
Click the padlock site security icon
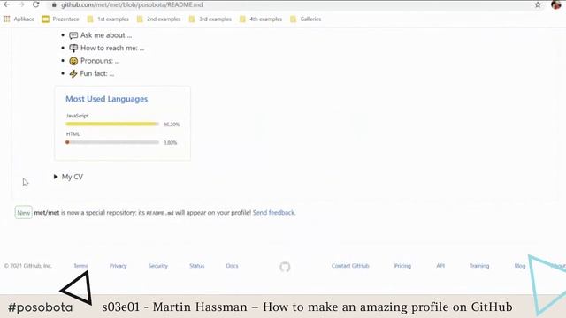pos(54,5)
